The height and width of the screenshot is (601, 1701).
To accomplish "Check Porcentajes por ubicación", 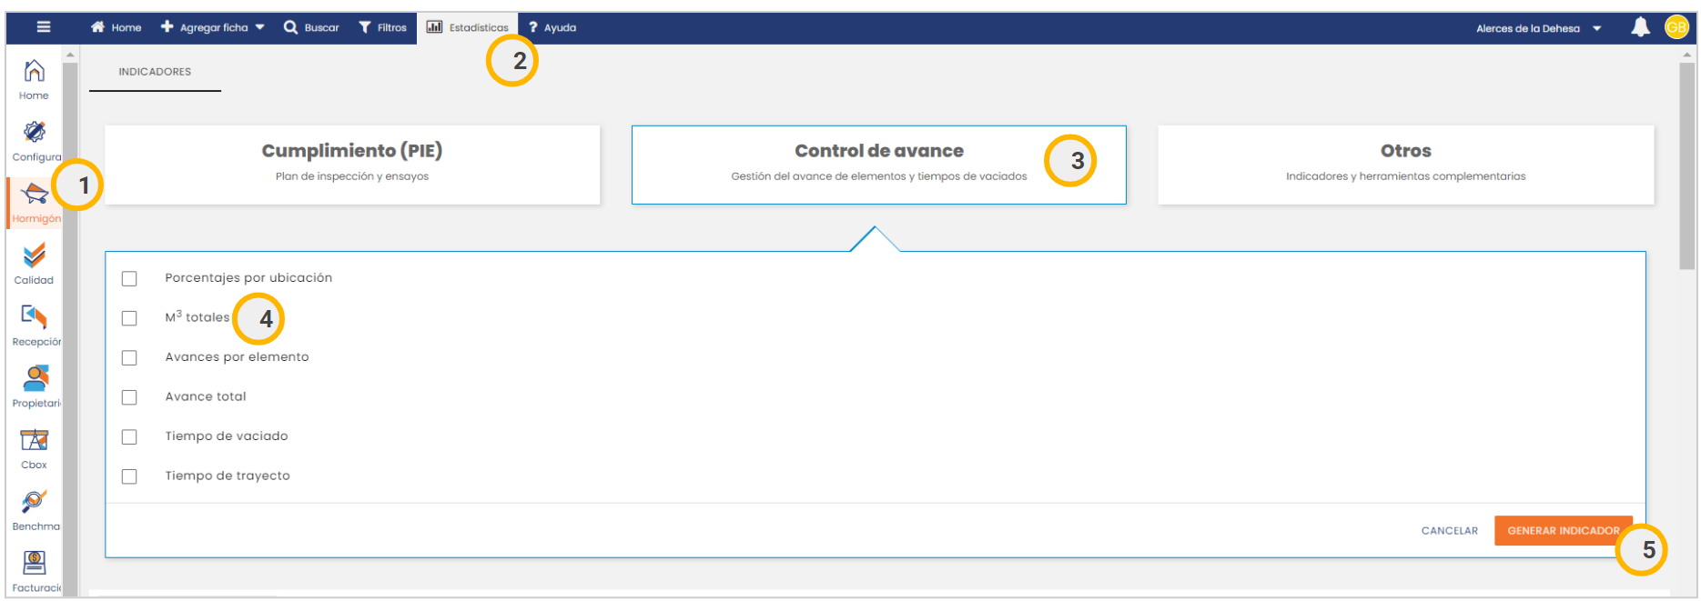I will (x=129, y=278).
